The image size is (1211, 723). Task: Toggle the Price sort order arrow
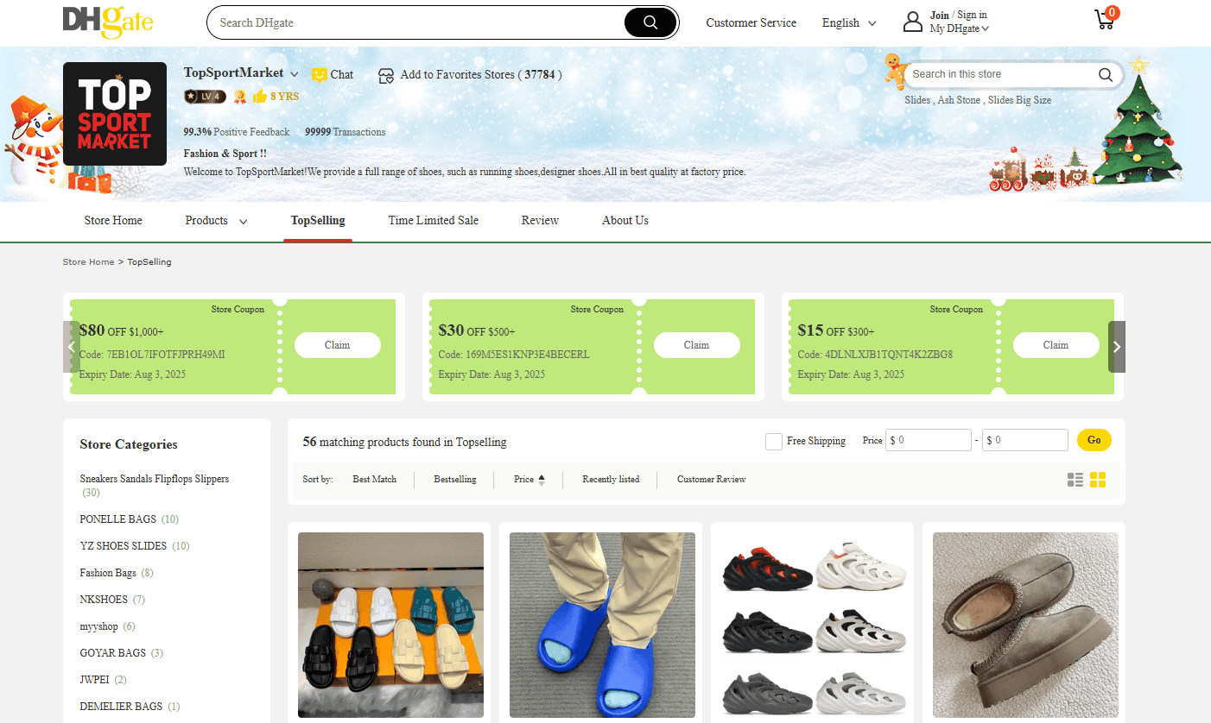[x=542, y=479]
